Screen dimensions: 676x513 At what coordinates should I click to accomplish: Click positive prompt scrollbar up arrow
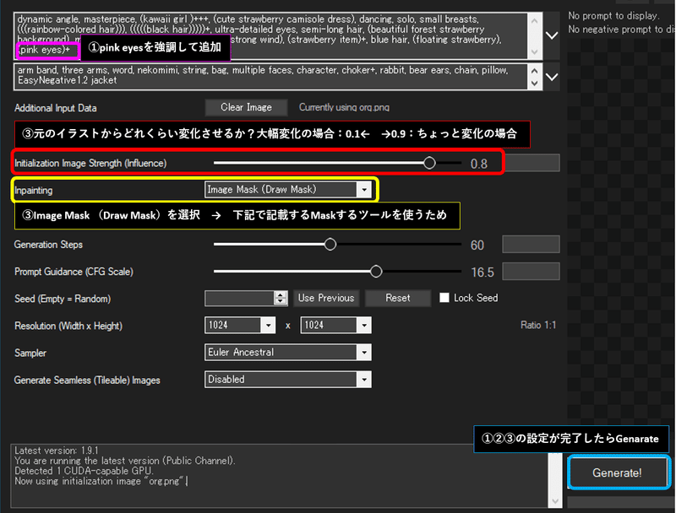[535, 19]
